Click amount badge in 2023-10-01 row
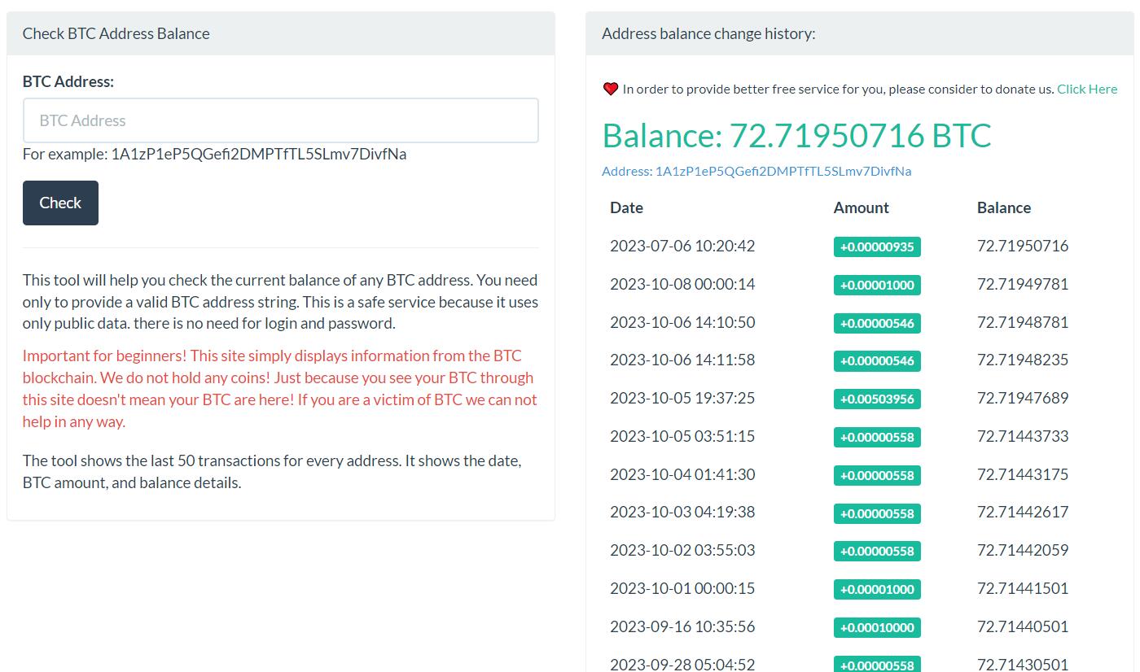 (x=877, y=589)
